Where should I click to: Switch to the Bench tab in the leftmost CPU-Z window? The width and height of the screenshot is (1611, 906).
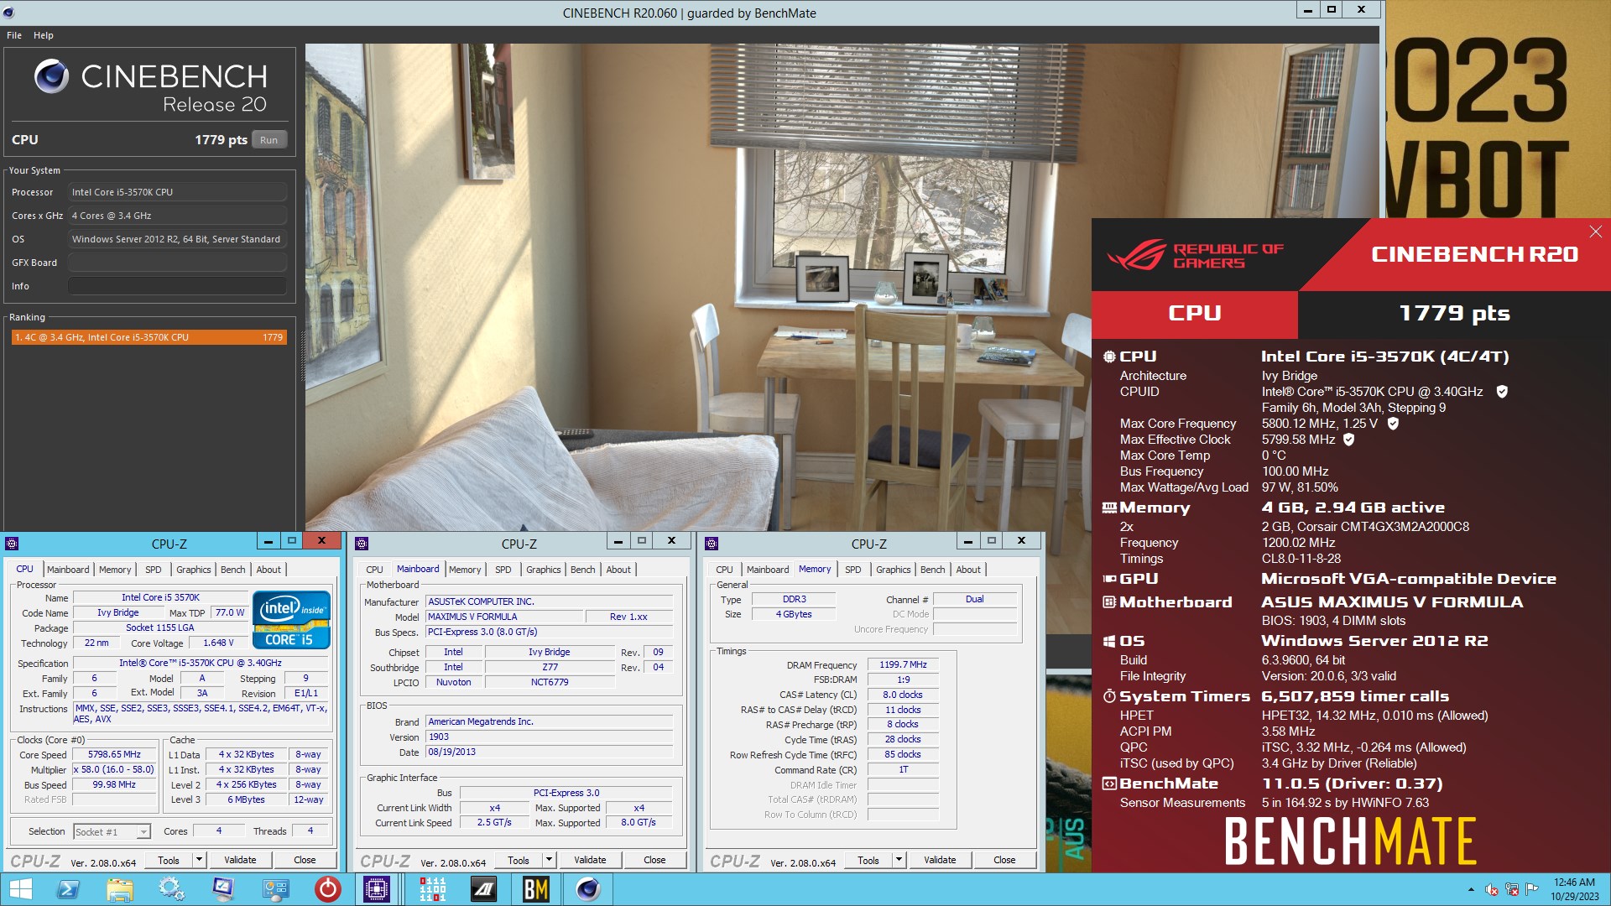[232, 570]
